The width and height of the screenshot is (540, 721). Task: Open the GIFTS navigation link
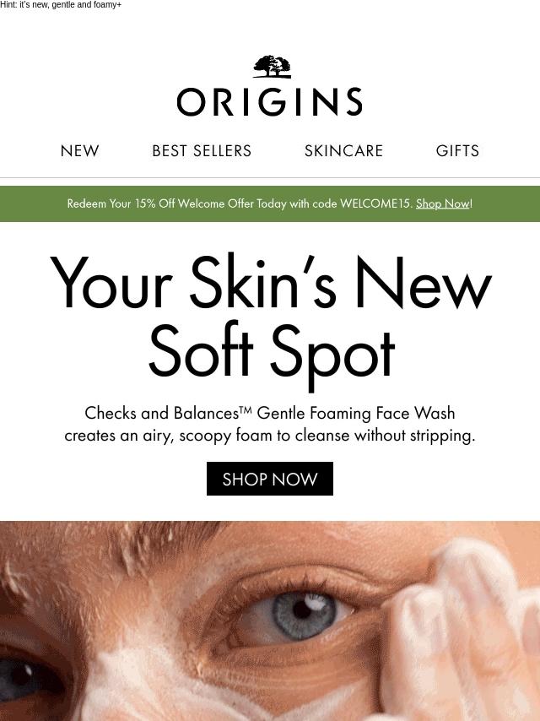click(457, 151)
